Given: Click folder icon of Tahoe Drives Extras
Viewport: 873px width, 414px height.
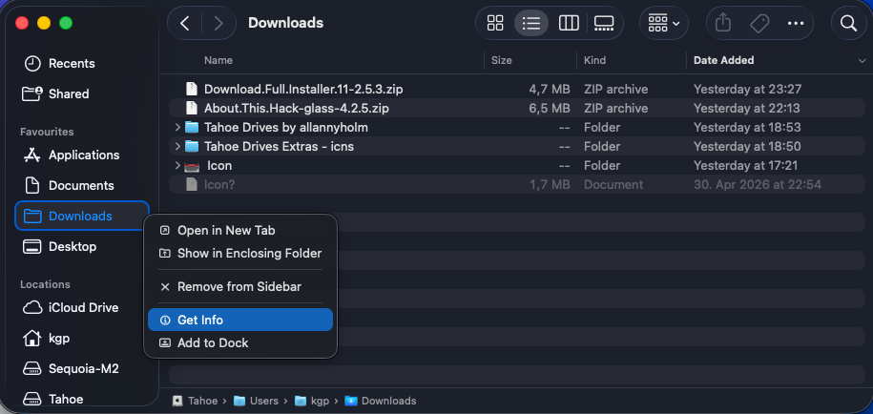Looking at the screenshot, I should (192, 146).
